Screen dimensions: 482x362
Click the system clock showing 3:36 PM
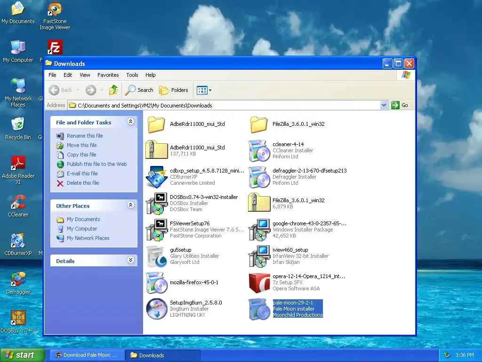point(464,355)
